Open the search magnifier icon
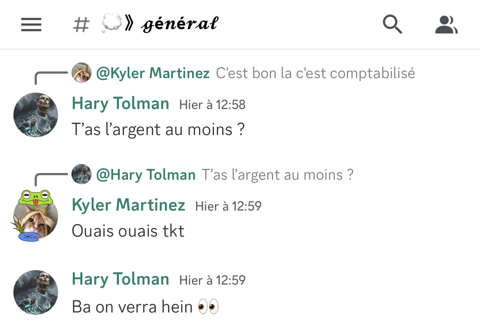The height and width of the screenshot is (327, 480). 393,25
